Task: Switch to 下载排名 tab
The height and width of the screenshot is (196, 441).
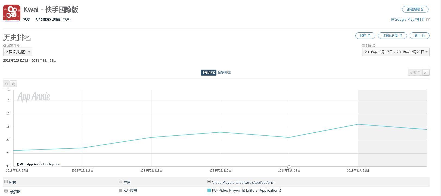Action: pos(208,73)
